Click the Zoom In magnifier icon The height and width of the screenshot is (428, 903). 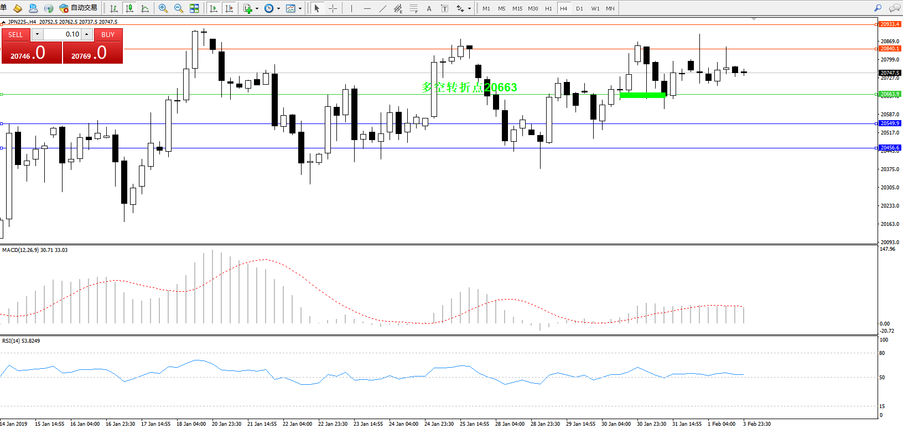(x=163, y=8)
